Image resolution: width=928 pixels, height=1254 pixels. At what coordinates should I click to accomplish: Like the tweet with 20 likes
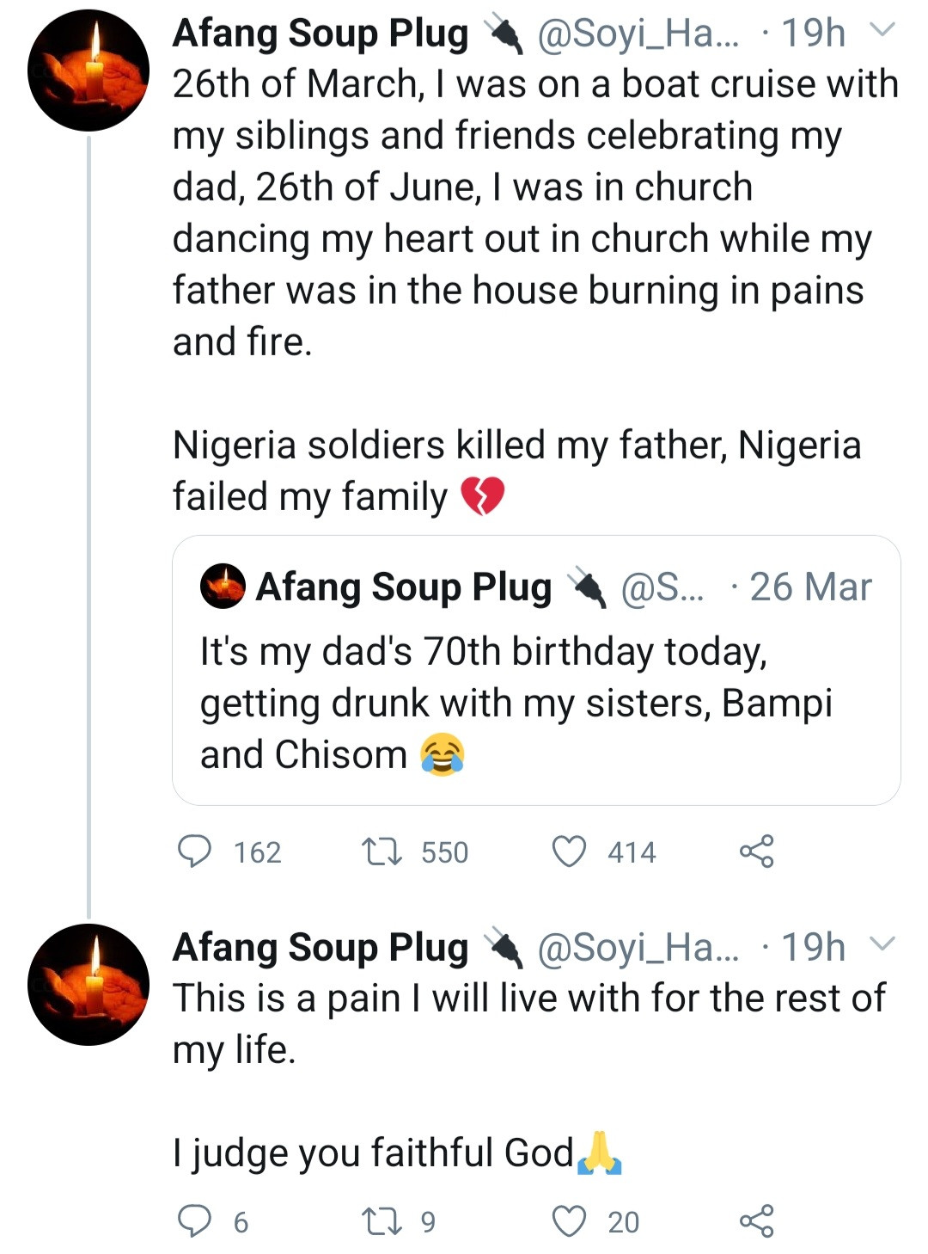tap(569, 1221)
